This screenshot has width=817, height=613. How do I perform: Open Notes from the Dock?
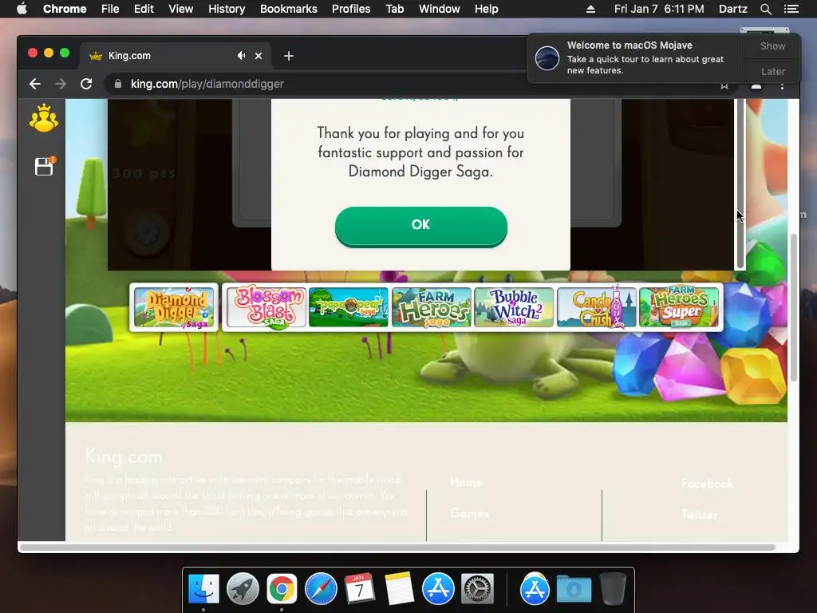coord(399,589)
